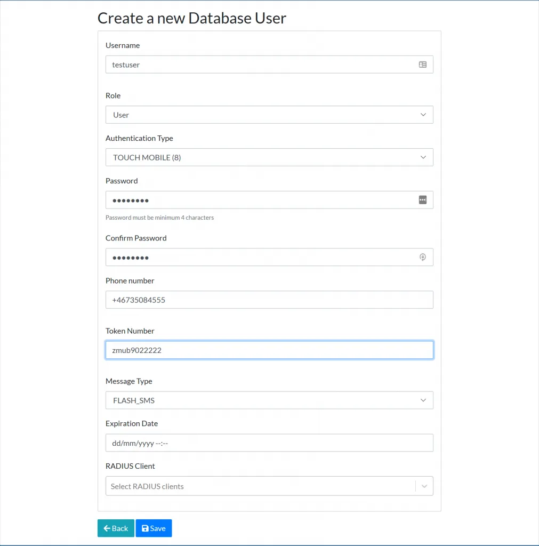Focus the Token Number input field
The width and height of the screenshot is (539, 546).
pos(269,350)
